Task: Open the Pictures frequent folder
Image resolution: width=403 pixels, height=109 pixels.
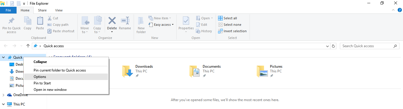Action: (x=270, y=71)
